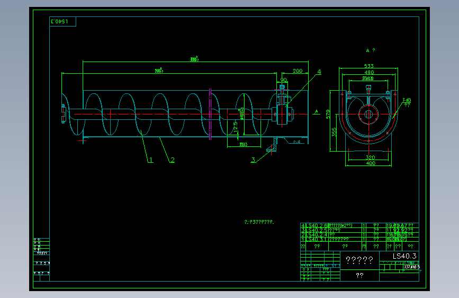Image resolution: width=459 pixels, height=298 pixels.
Task: Select balloon number 3 near the bracket
Action: (253, 160)
